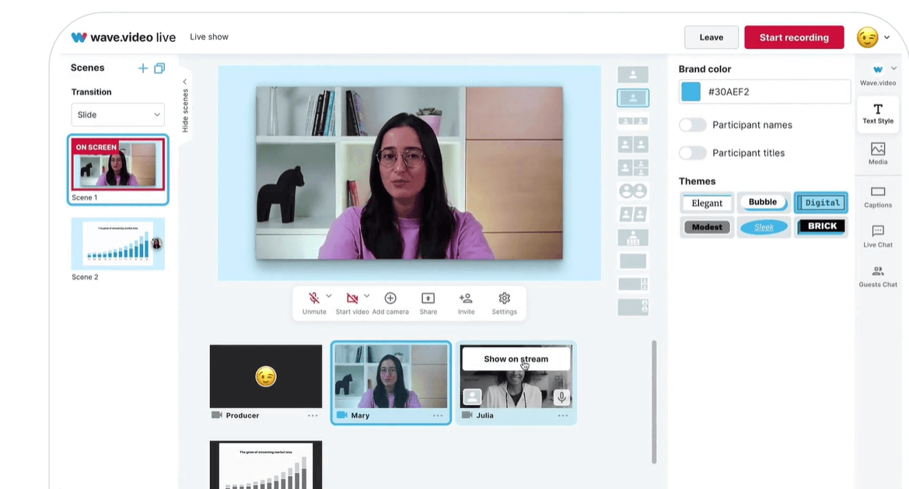Add a new scene with the plus icon
909x489 pixels.
coord(142,68)
